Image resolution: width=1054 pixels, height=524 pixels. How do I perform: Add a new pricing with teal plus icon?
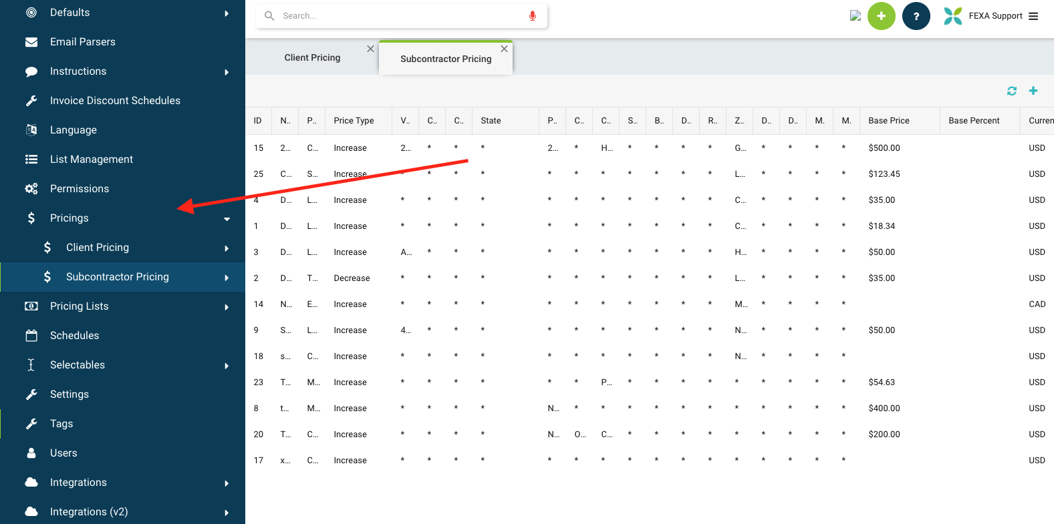pyautogui.click(x=1033, y=91)
